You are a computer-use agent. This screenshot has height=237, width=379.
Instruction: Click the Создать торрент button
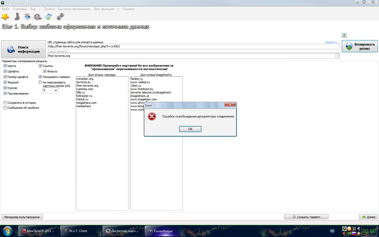click(x=306, y=217)
